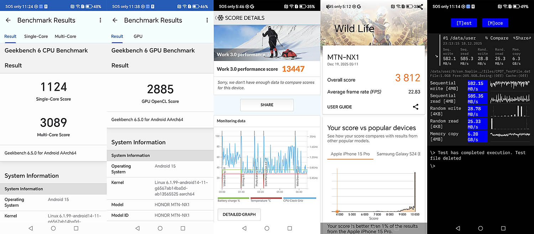Screen dimensions: 534x234
Task: Switch to the Single-Core tab
Action: pos(36,36)
